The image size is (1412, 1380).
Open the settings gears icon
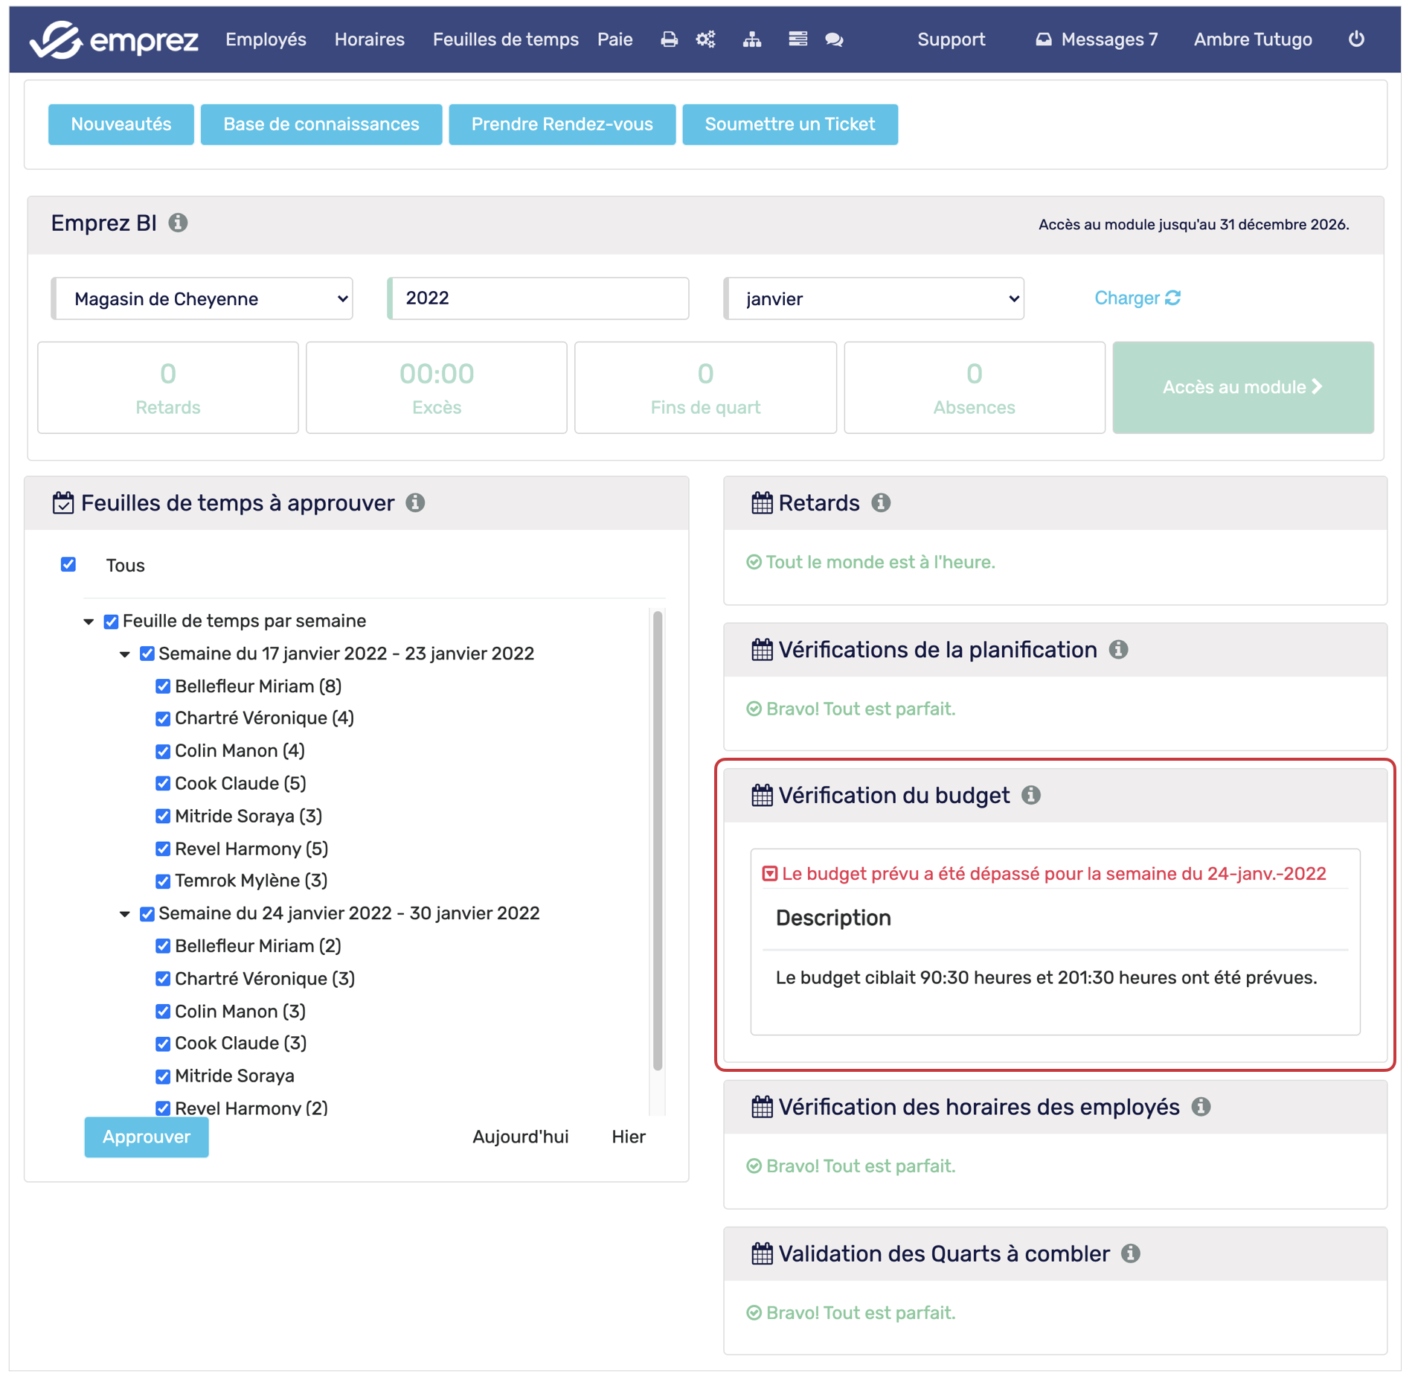(705, 39)
